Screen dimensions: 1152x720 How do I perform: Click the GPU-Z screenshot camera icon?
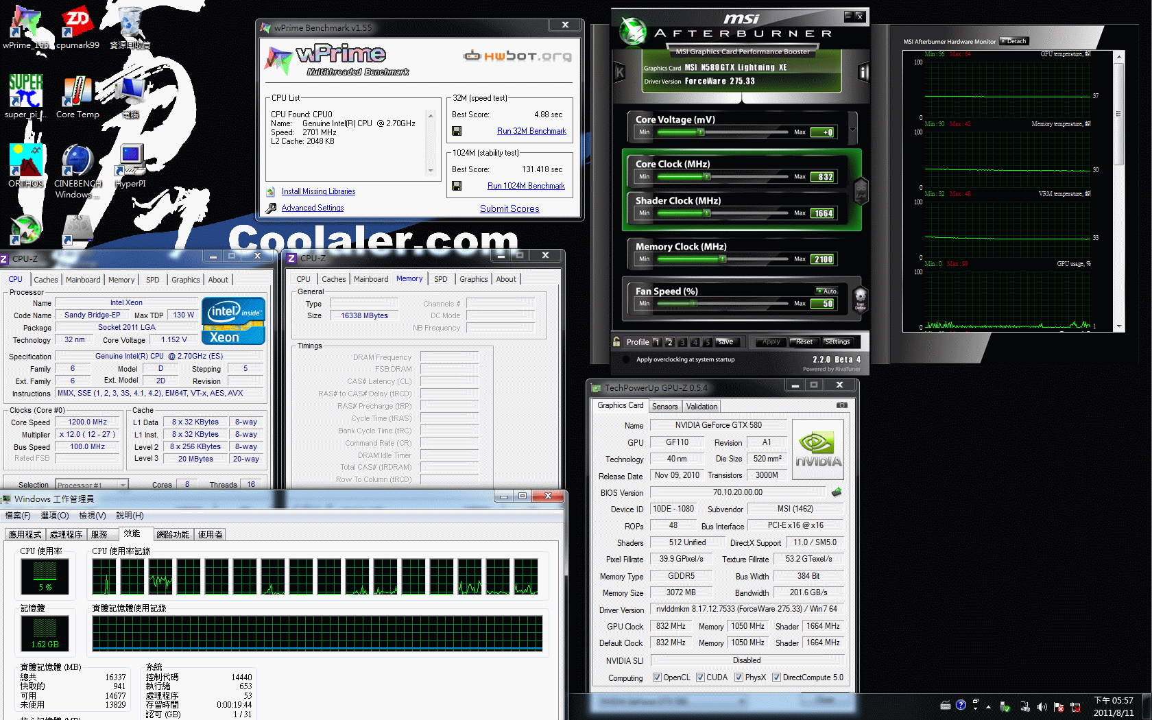click(x=842, y=405)
